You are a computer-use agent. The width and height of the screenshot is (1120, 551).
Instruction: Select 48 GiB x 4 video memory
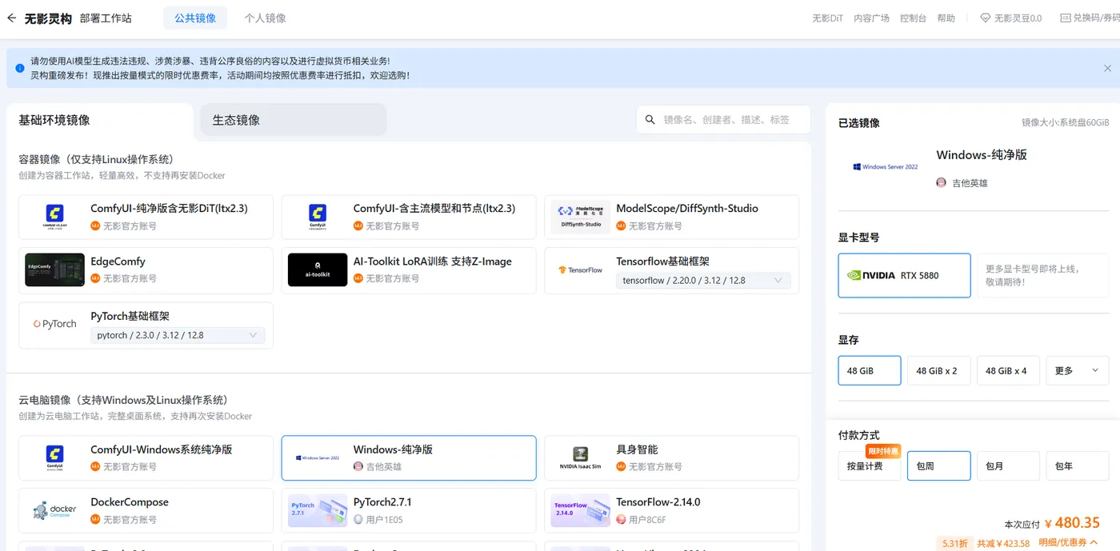click(x=1006, y=370)
